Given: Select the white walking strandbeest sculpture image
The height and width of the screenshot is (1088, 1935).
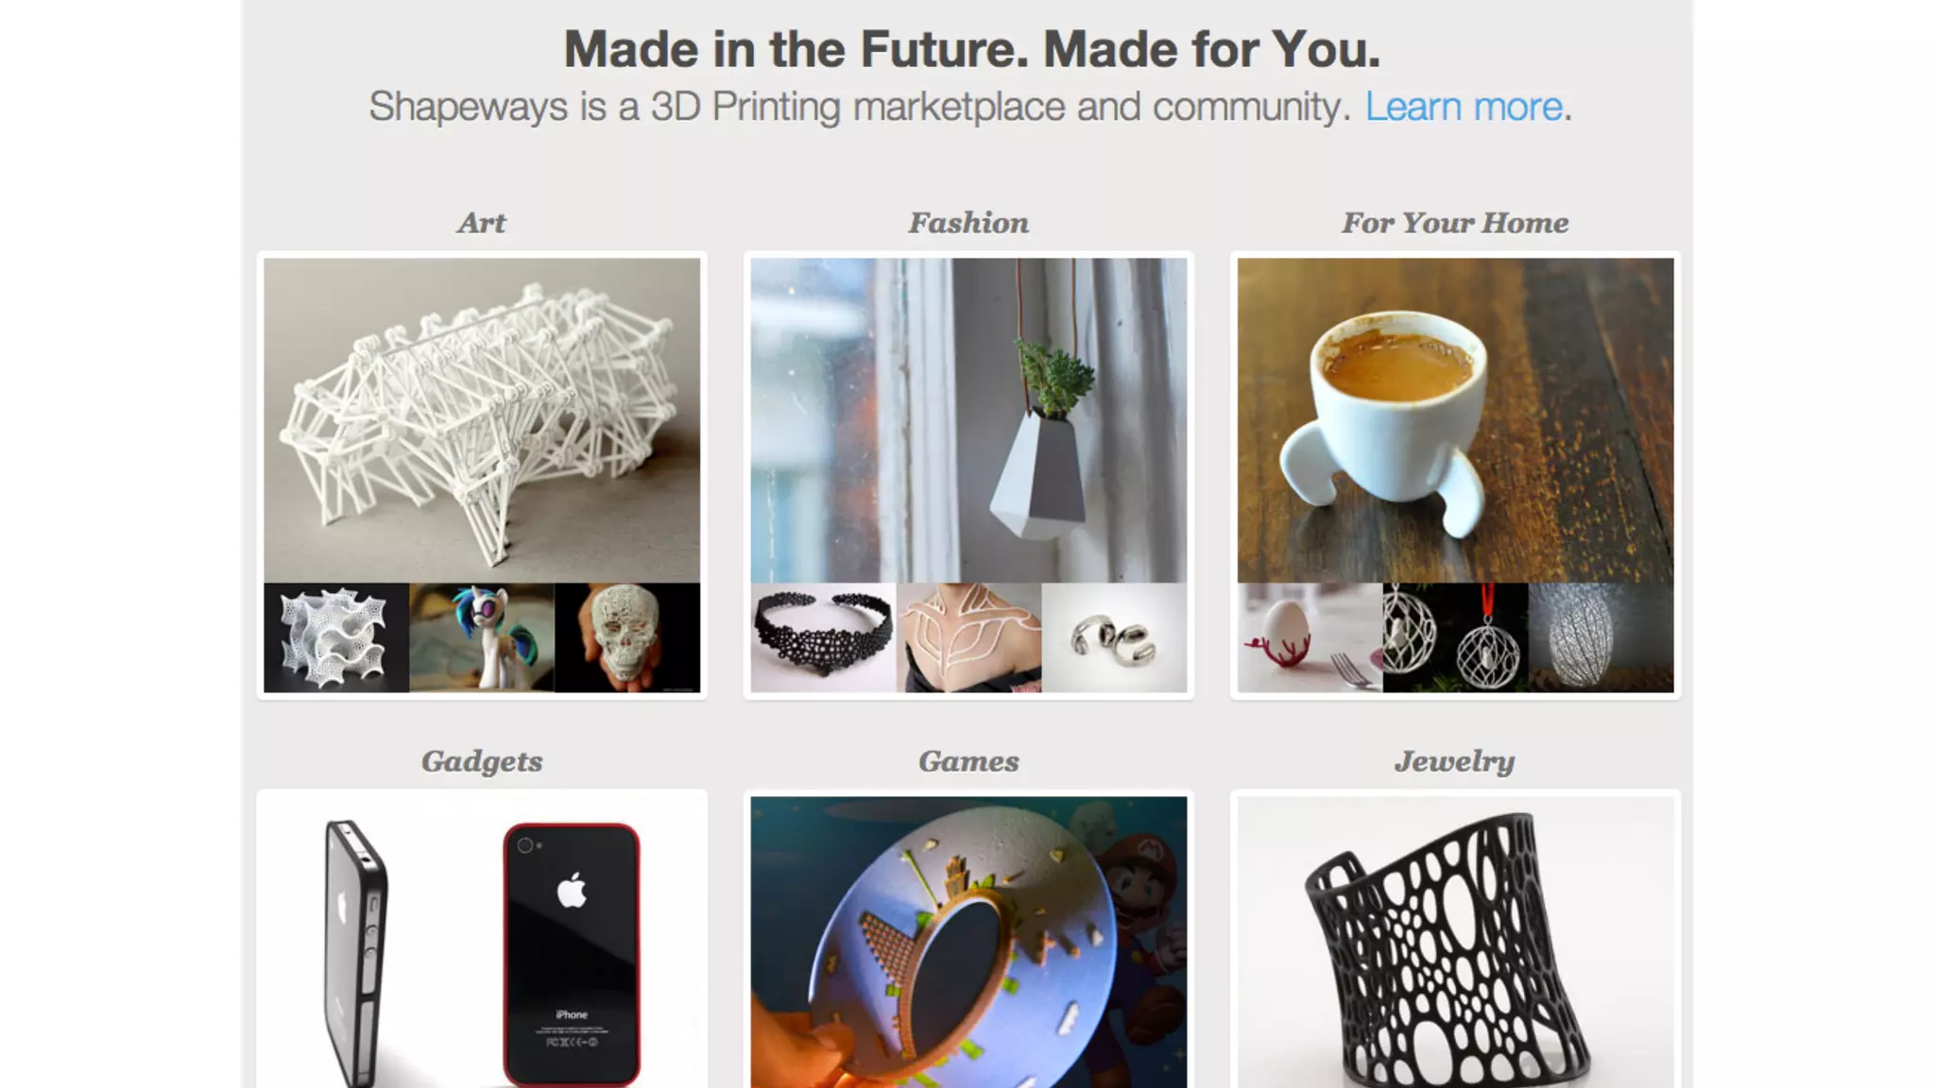Looking at the screenshot, I should 482,420.
